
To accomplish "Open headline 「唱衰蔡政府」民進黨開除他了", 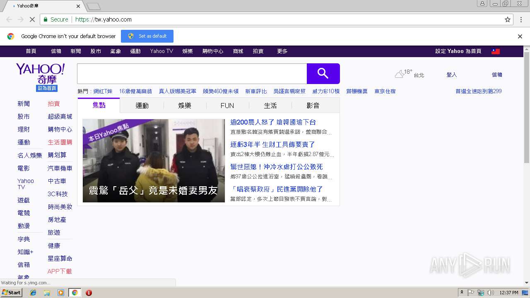I will tap(277, 189).
